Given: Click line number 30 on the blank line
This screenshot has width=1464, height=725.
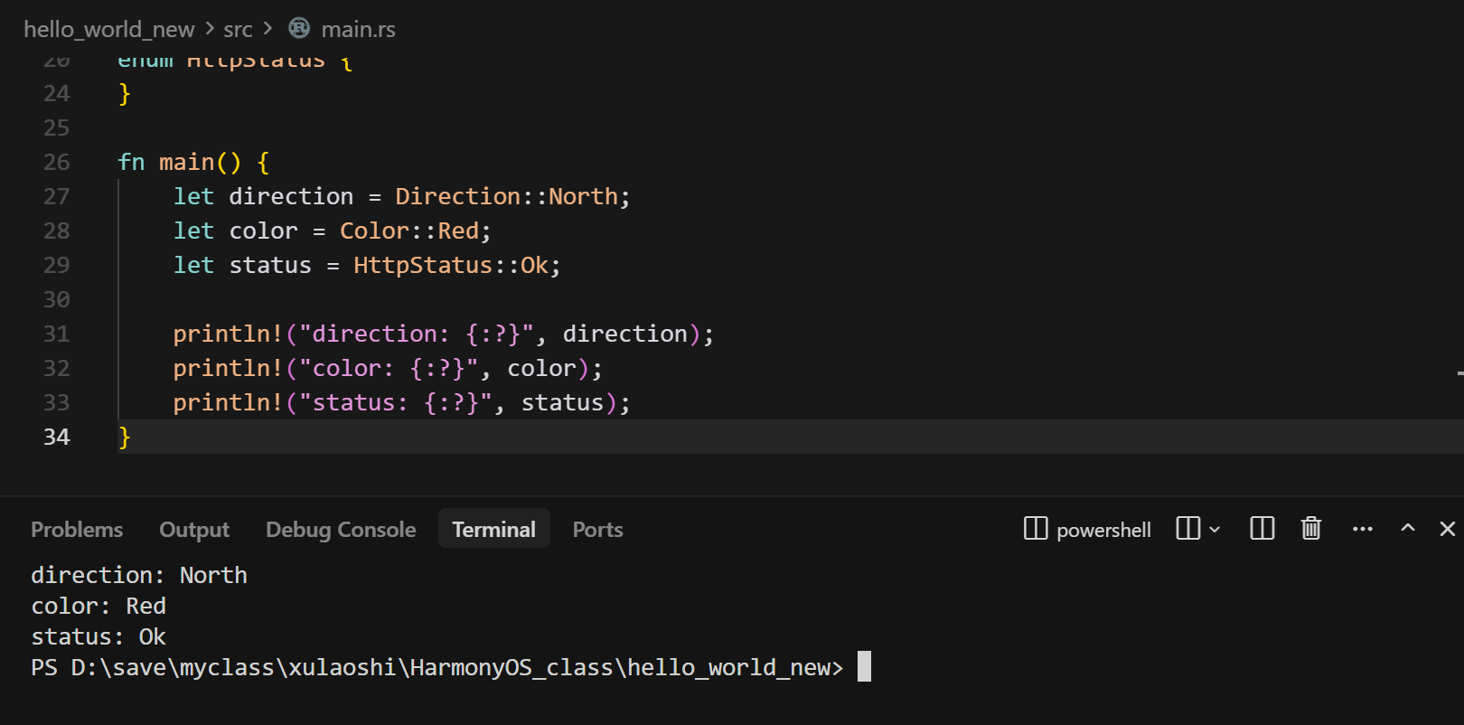Looking at the screenshot, I should click(x=56, y=300).
